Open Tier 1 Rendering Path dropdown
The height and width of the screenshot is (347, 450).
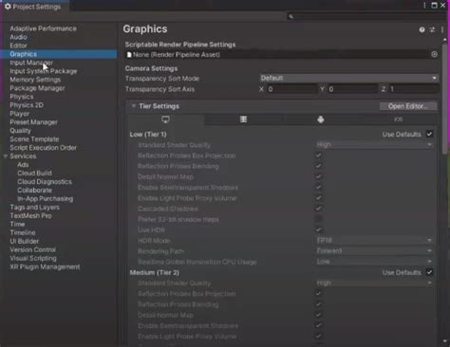pyautogui.click(x=374, y=251)
